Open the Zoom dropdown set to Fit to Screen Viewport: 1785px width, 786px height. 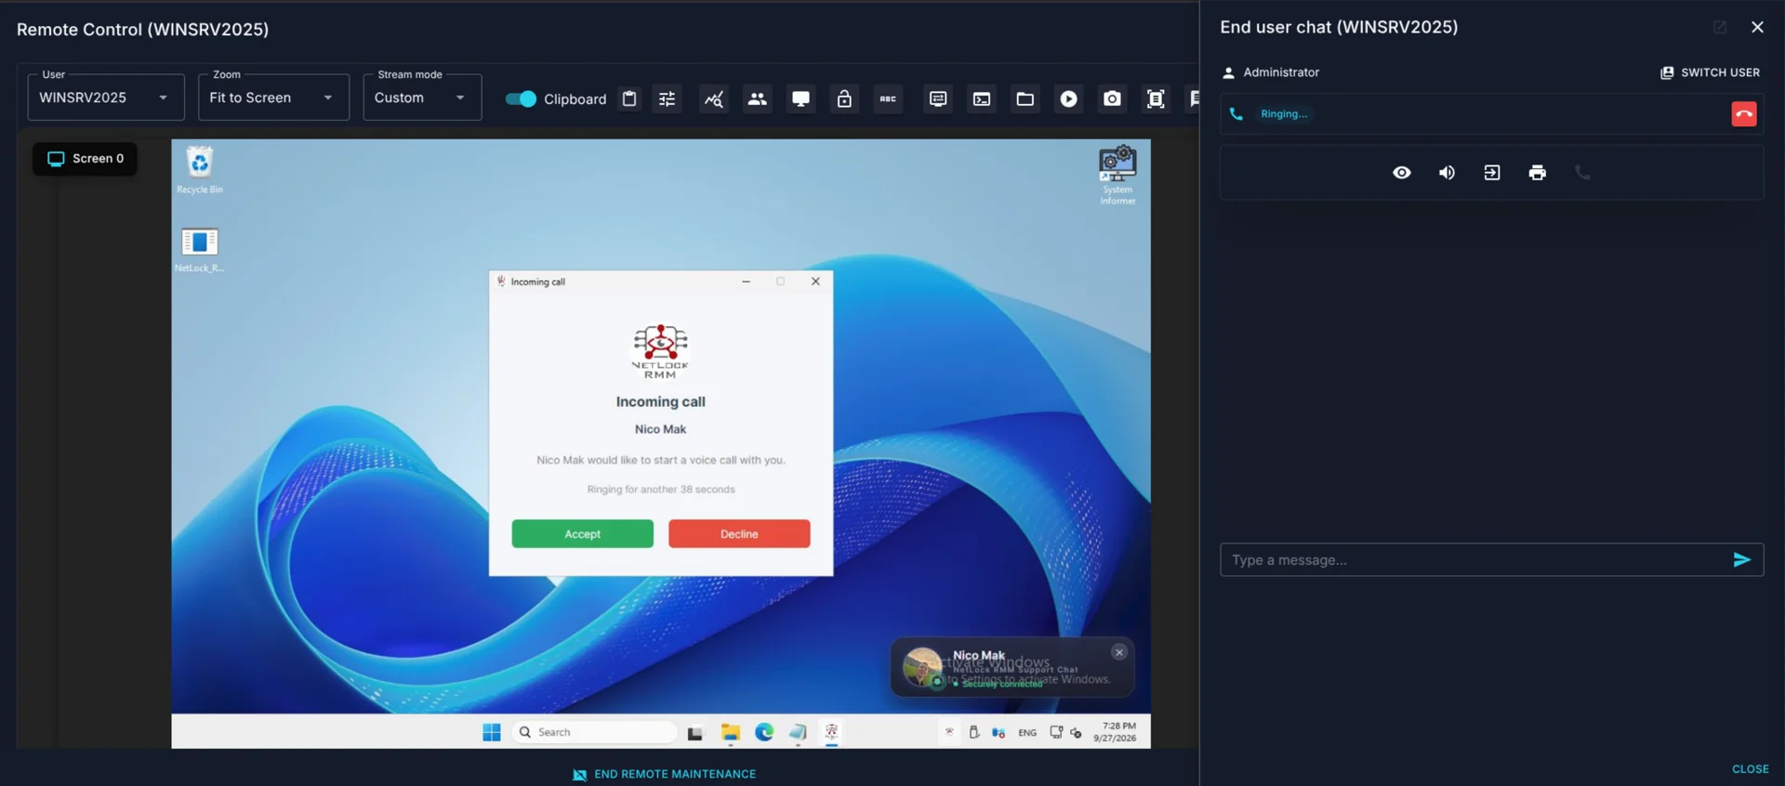273,98
